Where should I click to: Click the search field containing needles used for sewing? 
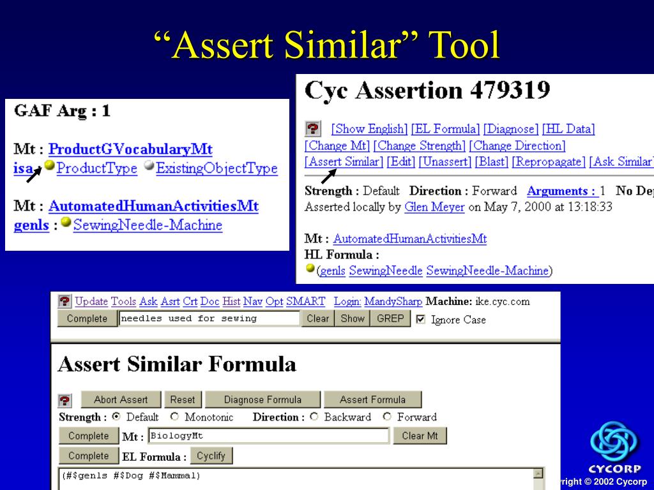[209, 318]
